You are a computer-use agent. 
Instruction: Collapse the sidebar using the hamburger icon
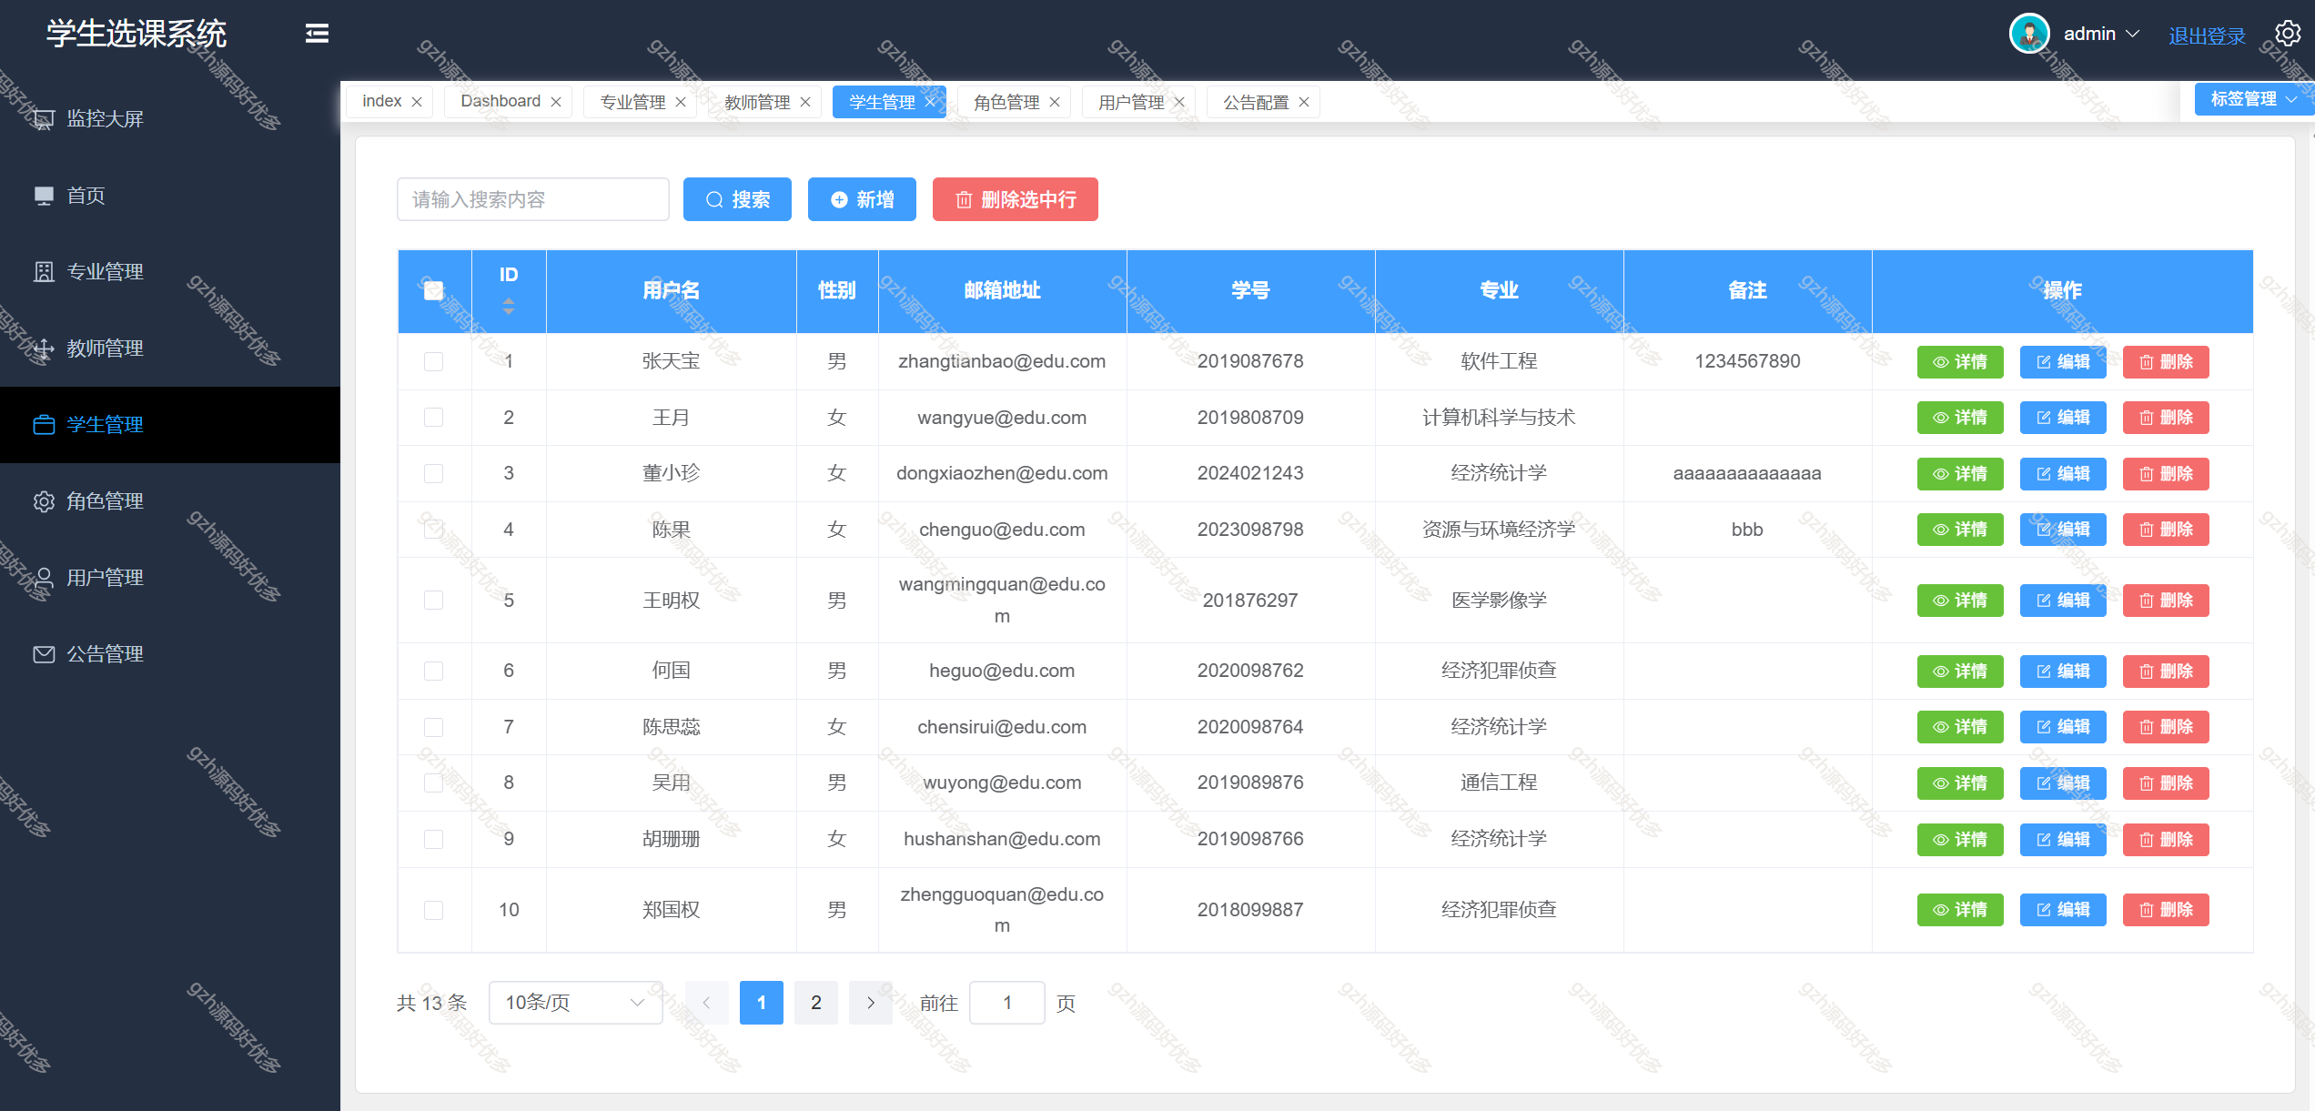click(x=317, y=34)
